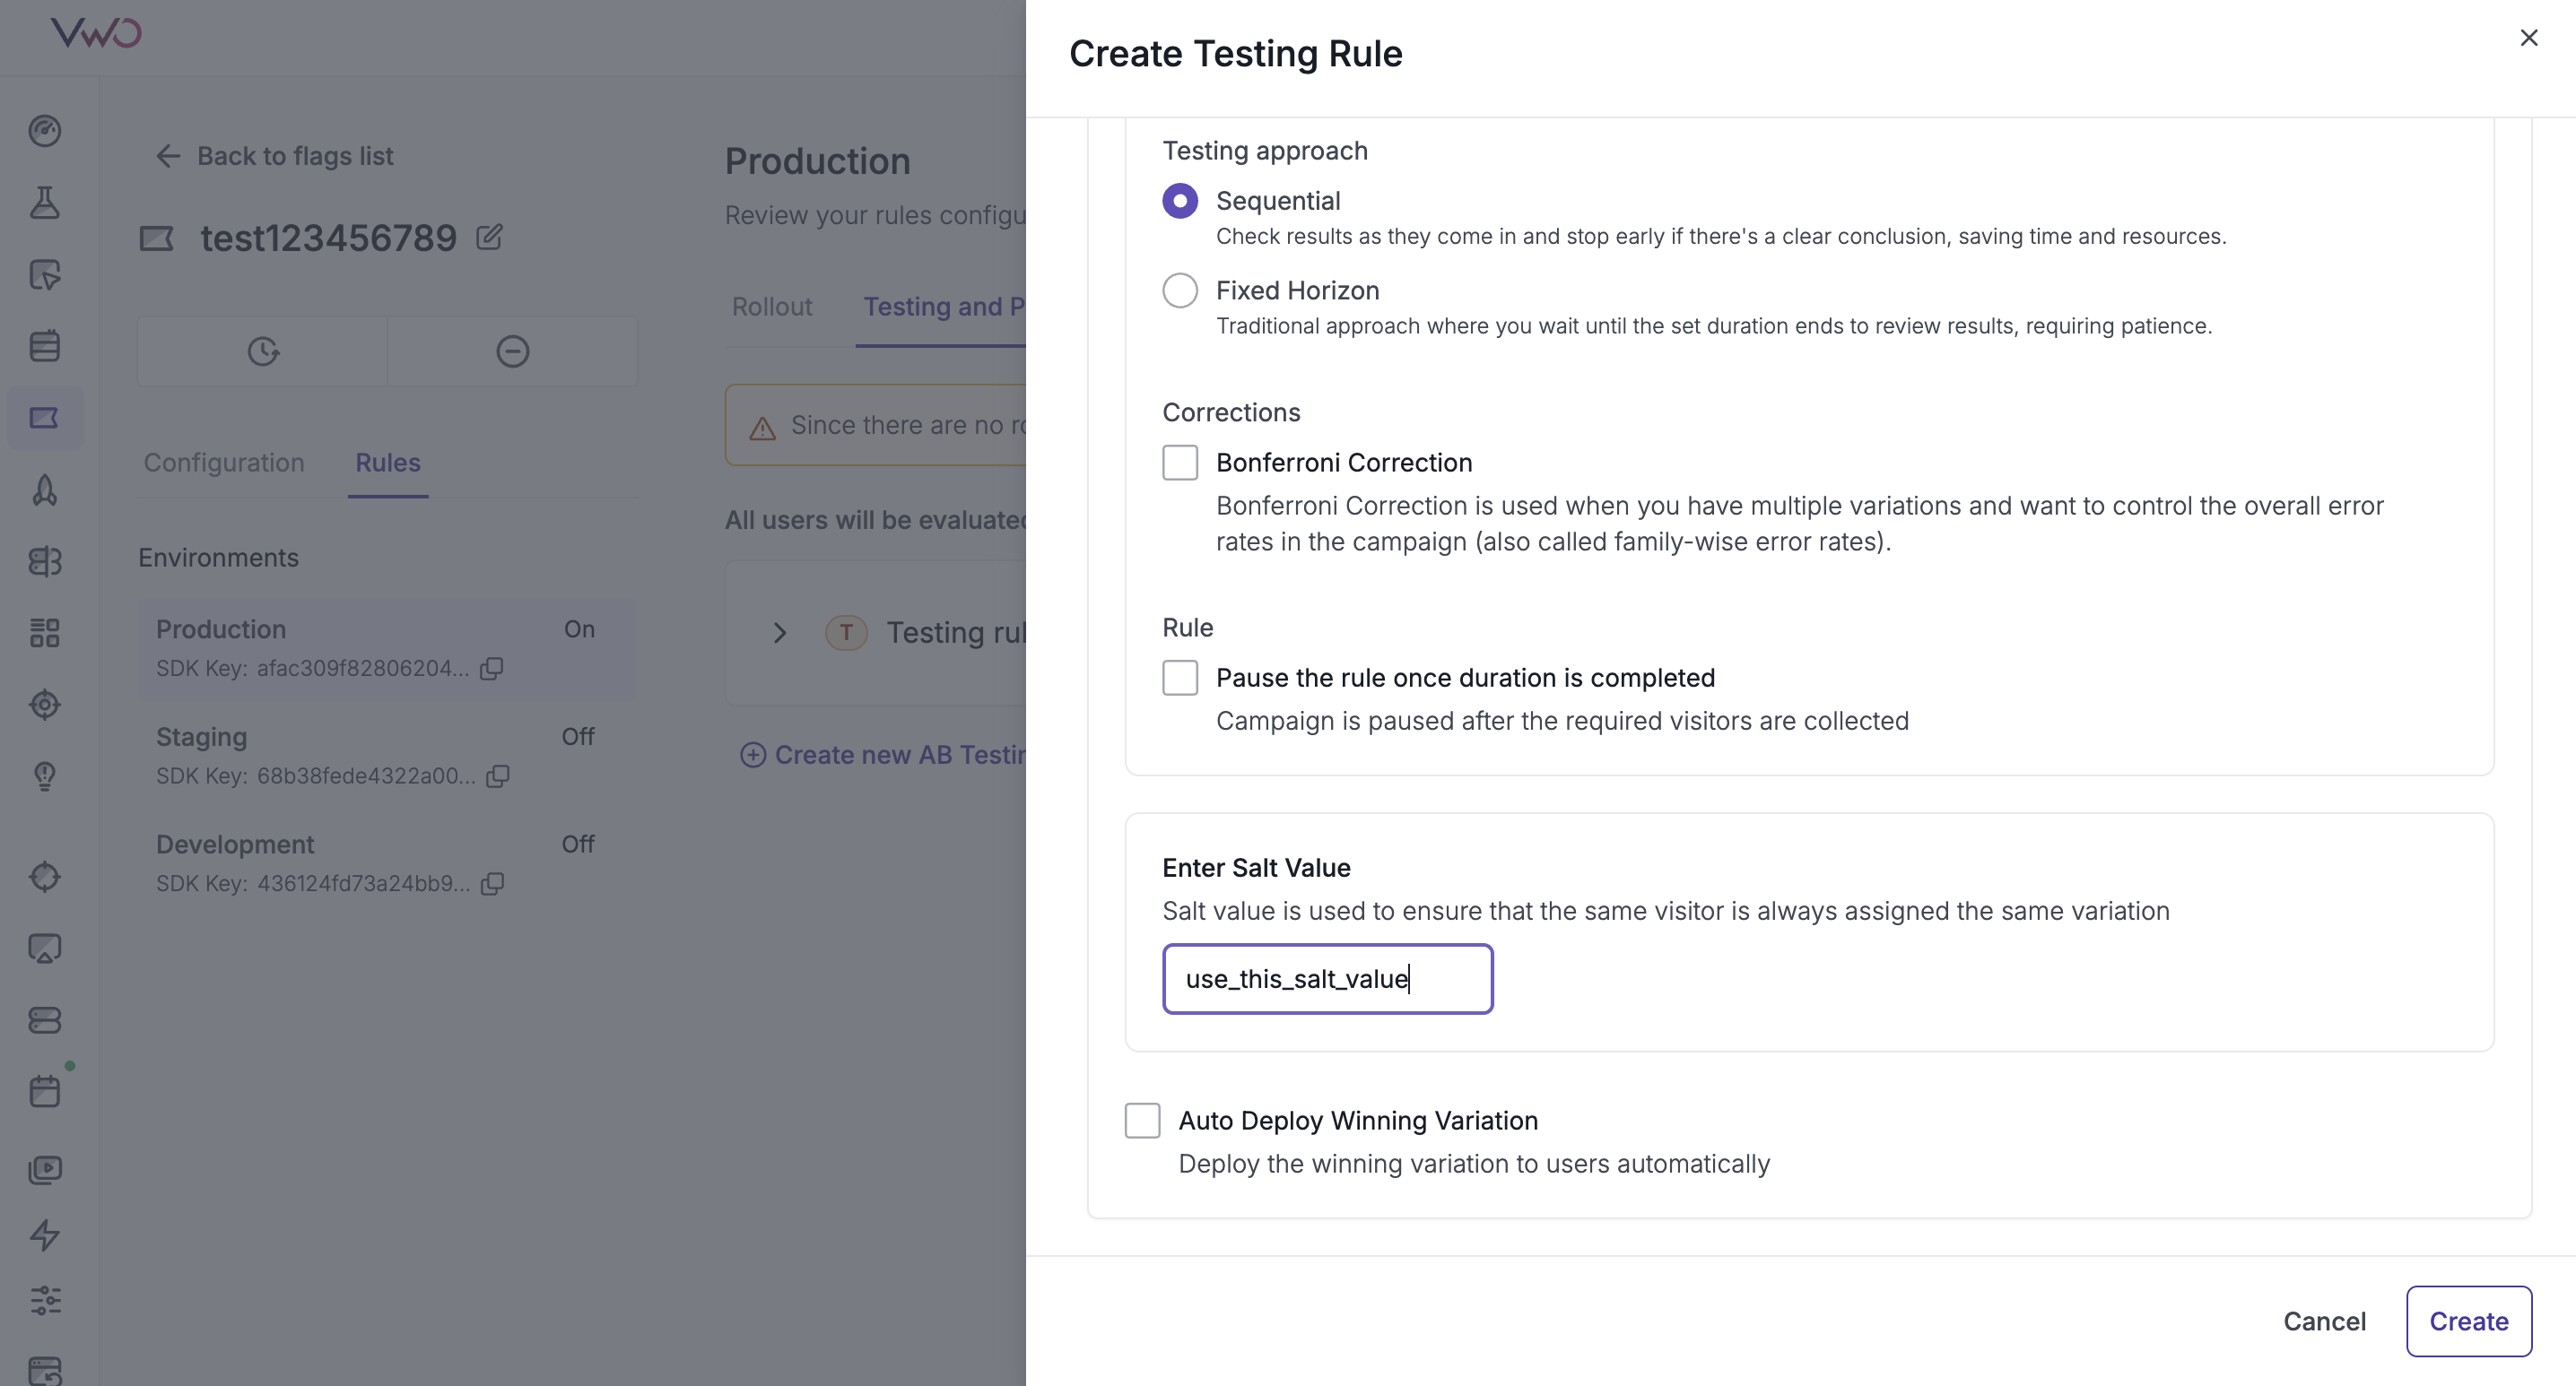Click the brain insights icon in sidebar
The image size is (2576, 1386).
click(45, 561)
